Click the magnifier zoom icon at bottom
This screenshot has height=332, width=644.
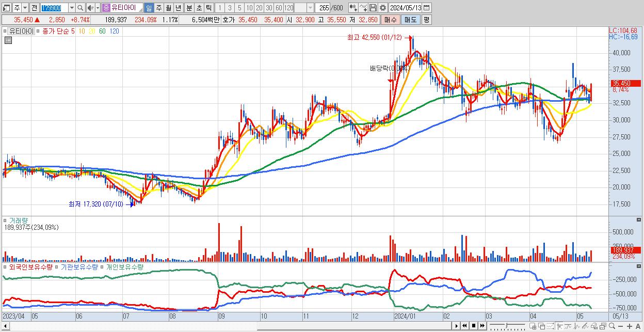point(611,326)
